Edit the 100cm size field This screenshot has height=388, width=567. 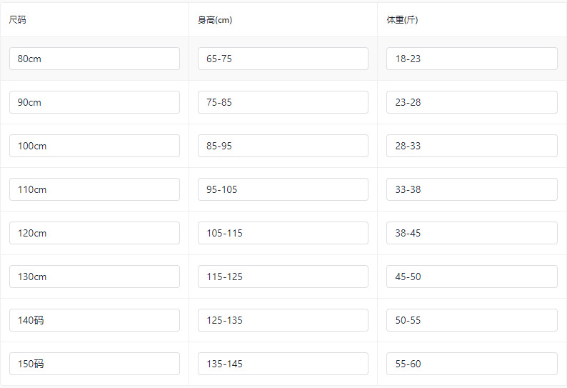click(x=94, y=146)
